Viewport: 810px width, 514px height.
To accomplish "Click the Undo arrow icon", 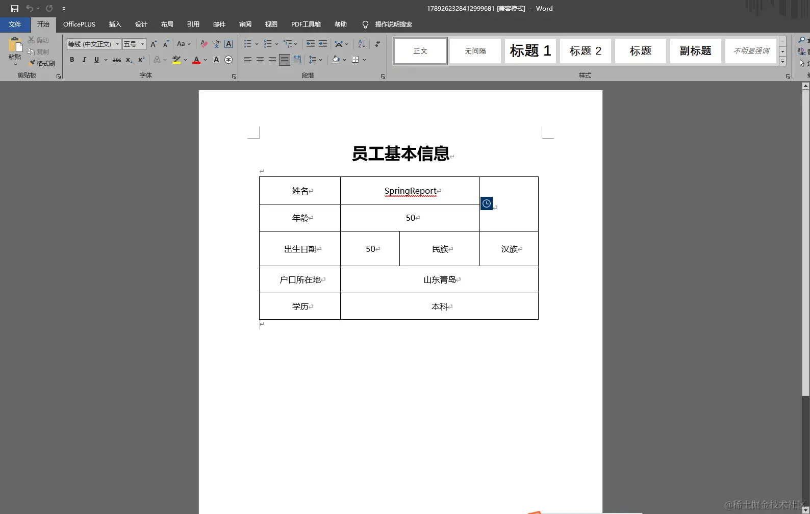I will click(30, 9).
